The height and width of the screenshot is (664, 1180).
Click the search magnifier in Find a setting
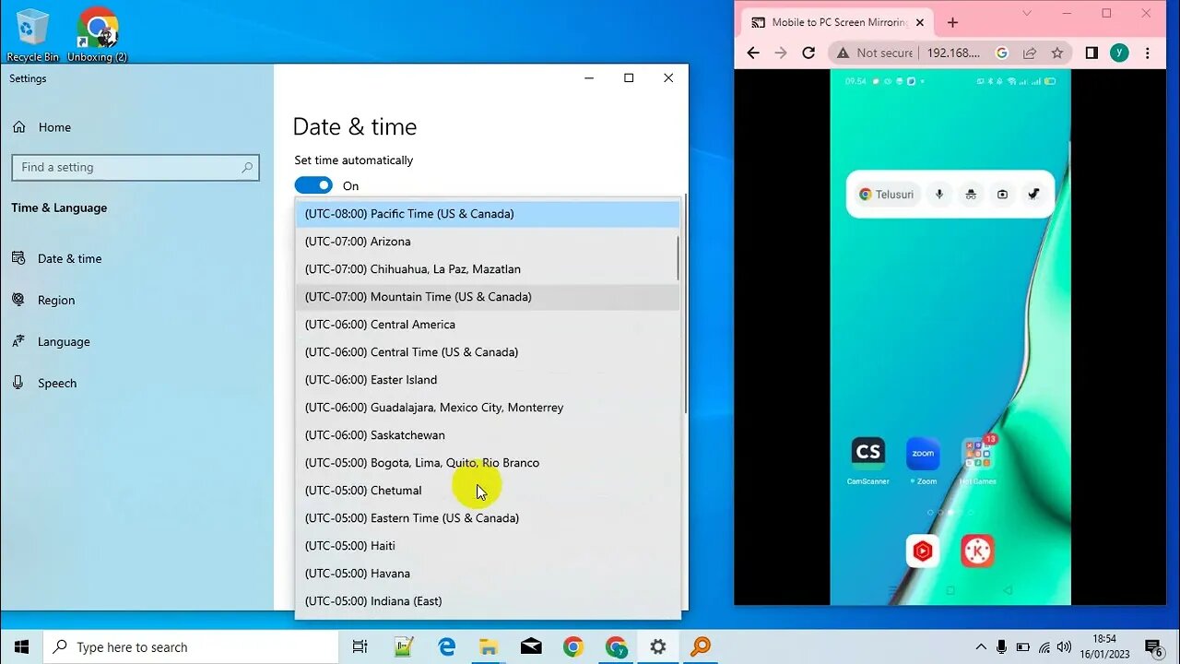[247, 167]
